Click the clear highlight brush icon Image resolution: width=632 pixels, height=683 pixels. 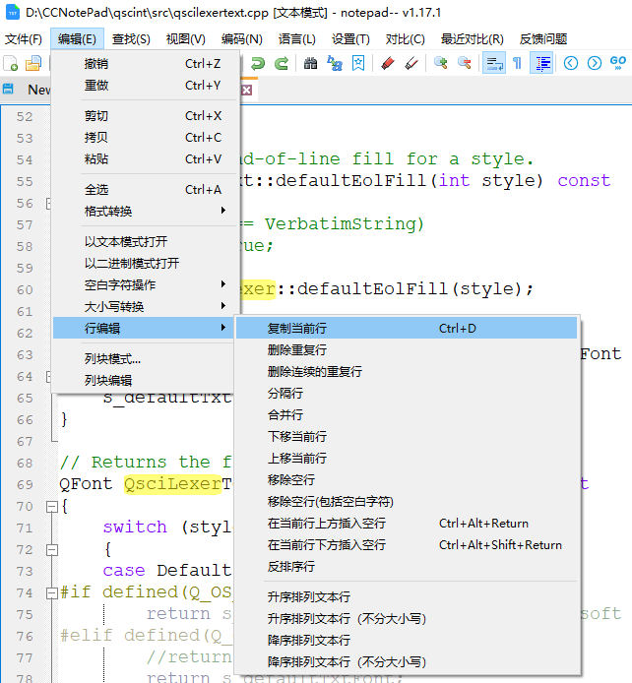(411, 63)
